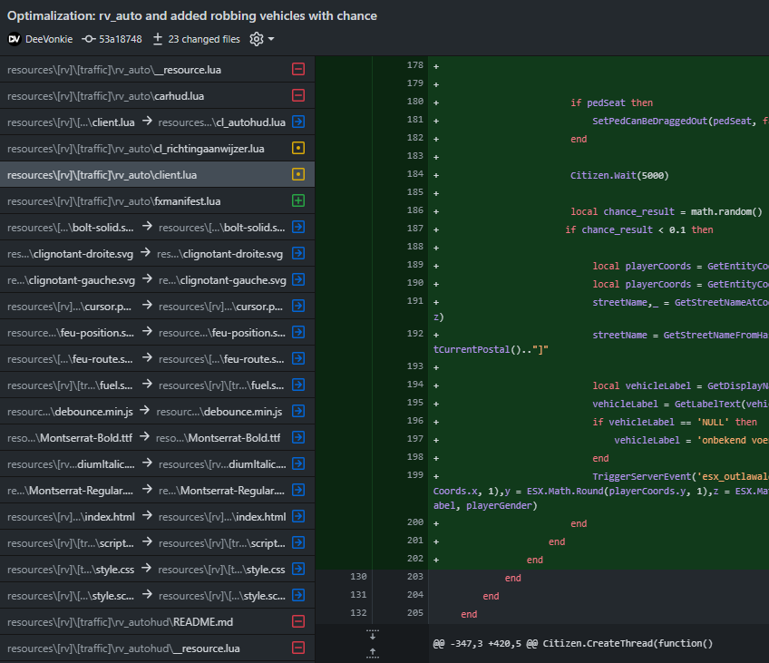Click the Citizen.CreateThread hunk header
The height and width of the screenshot is (663, 769).
[x=573, y=643]
